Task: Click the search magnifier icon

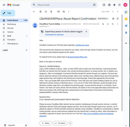Action: click(x=34, y=5)
